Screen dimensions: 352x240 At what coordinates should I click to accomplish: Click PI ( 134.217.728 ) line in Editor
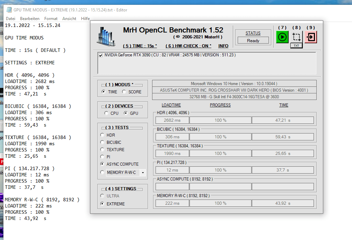pyautogui.click(x=30, y=168)
